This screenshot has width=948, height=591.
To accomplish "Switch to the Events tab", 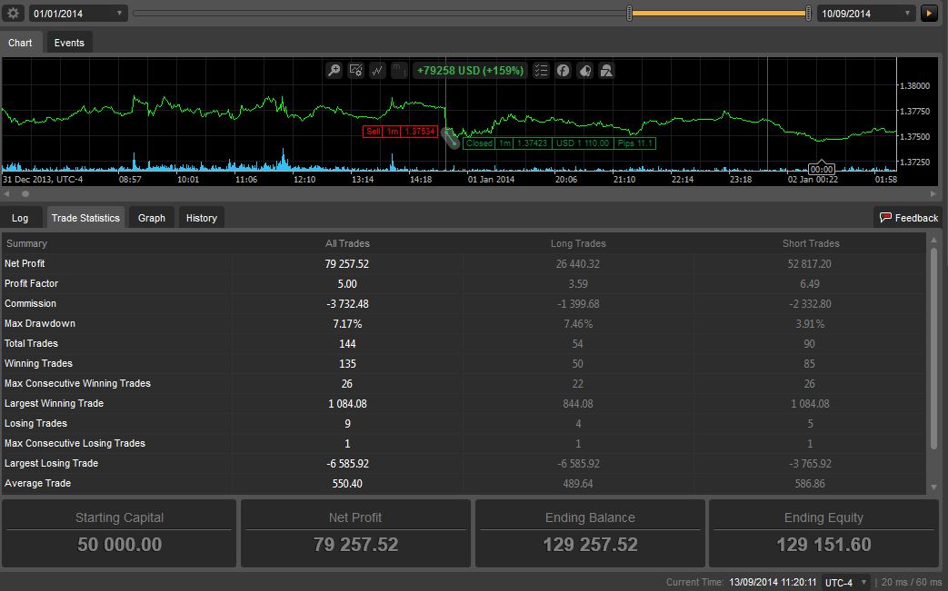I will pos(69,43).
